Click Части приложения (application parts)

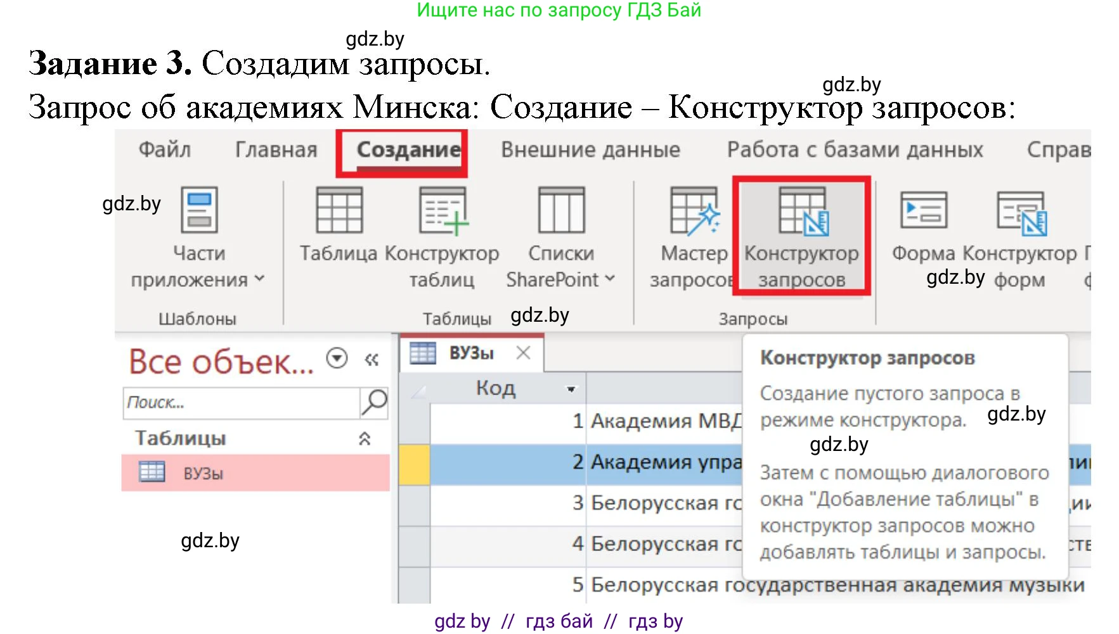[200, 234]
